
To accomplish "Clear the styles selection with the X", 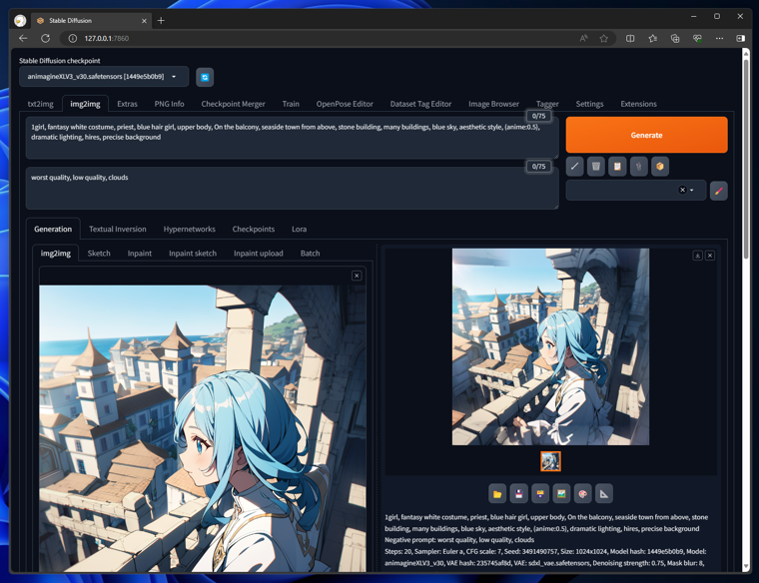I will pyautogui.click(x=682, y=190).
